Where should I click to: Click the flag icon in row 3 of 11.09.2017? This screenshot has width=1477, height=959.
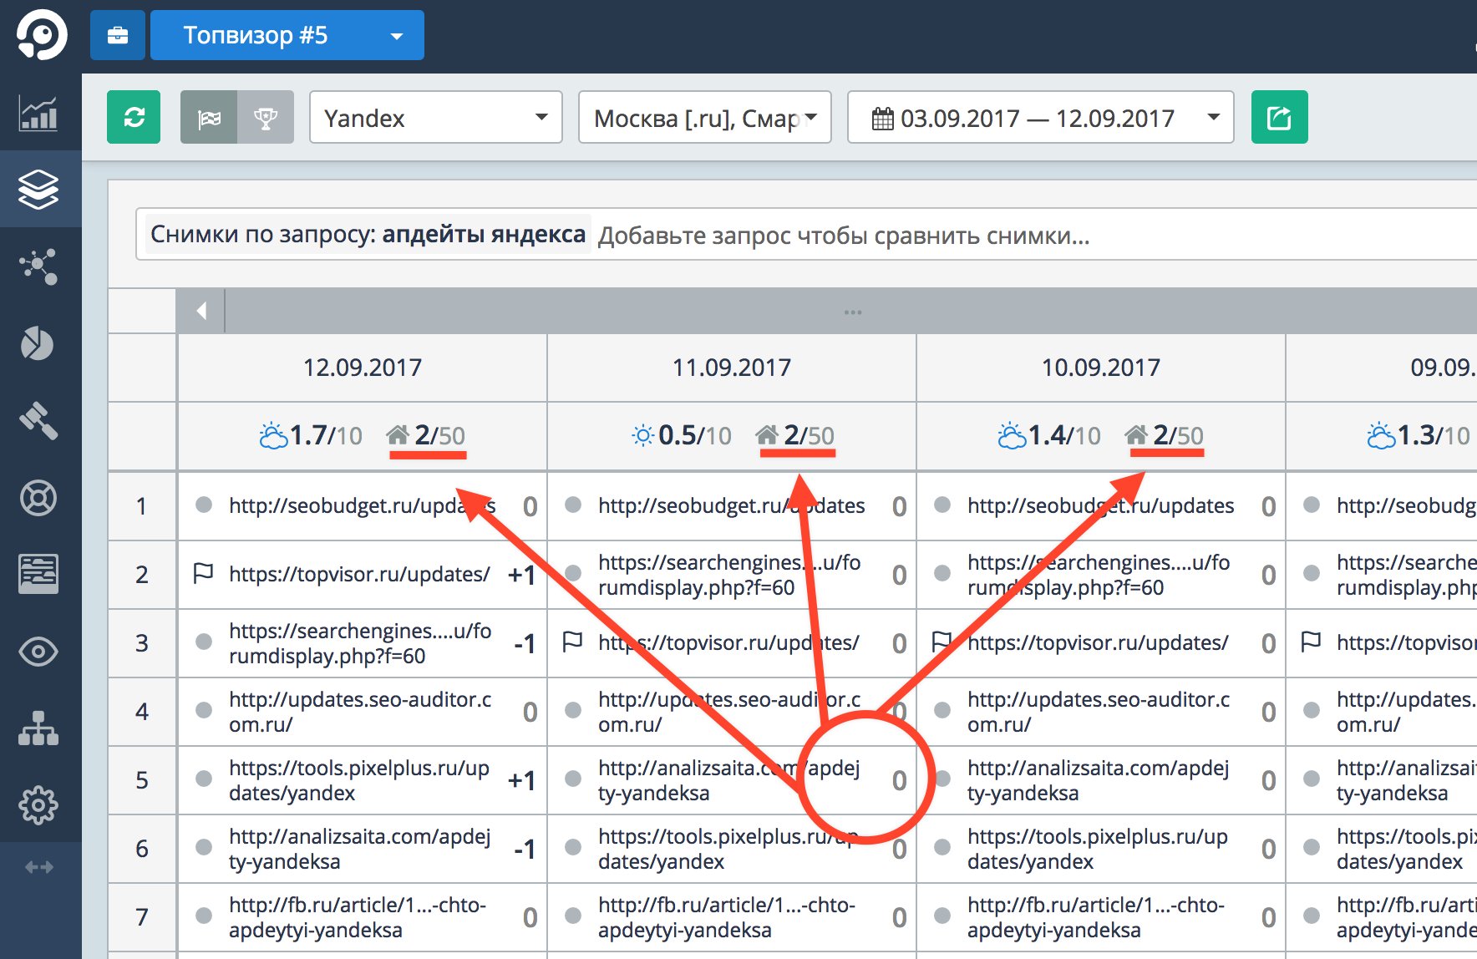pos(572,642)
